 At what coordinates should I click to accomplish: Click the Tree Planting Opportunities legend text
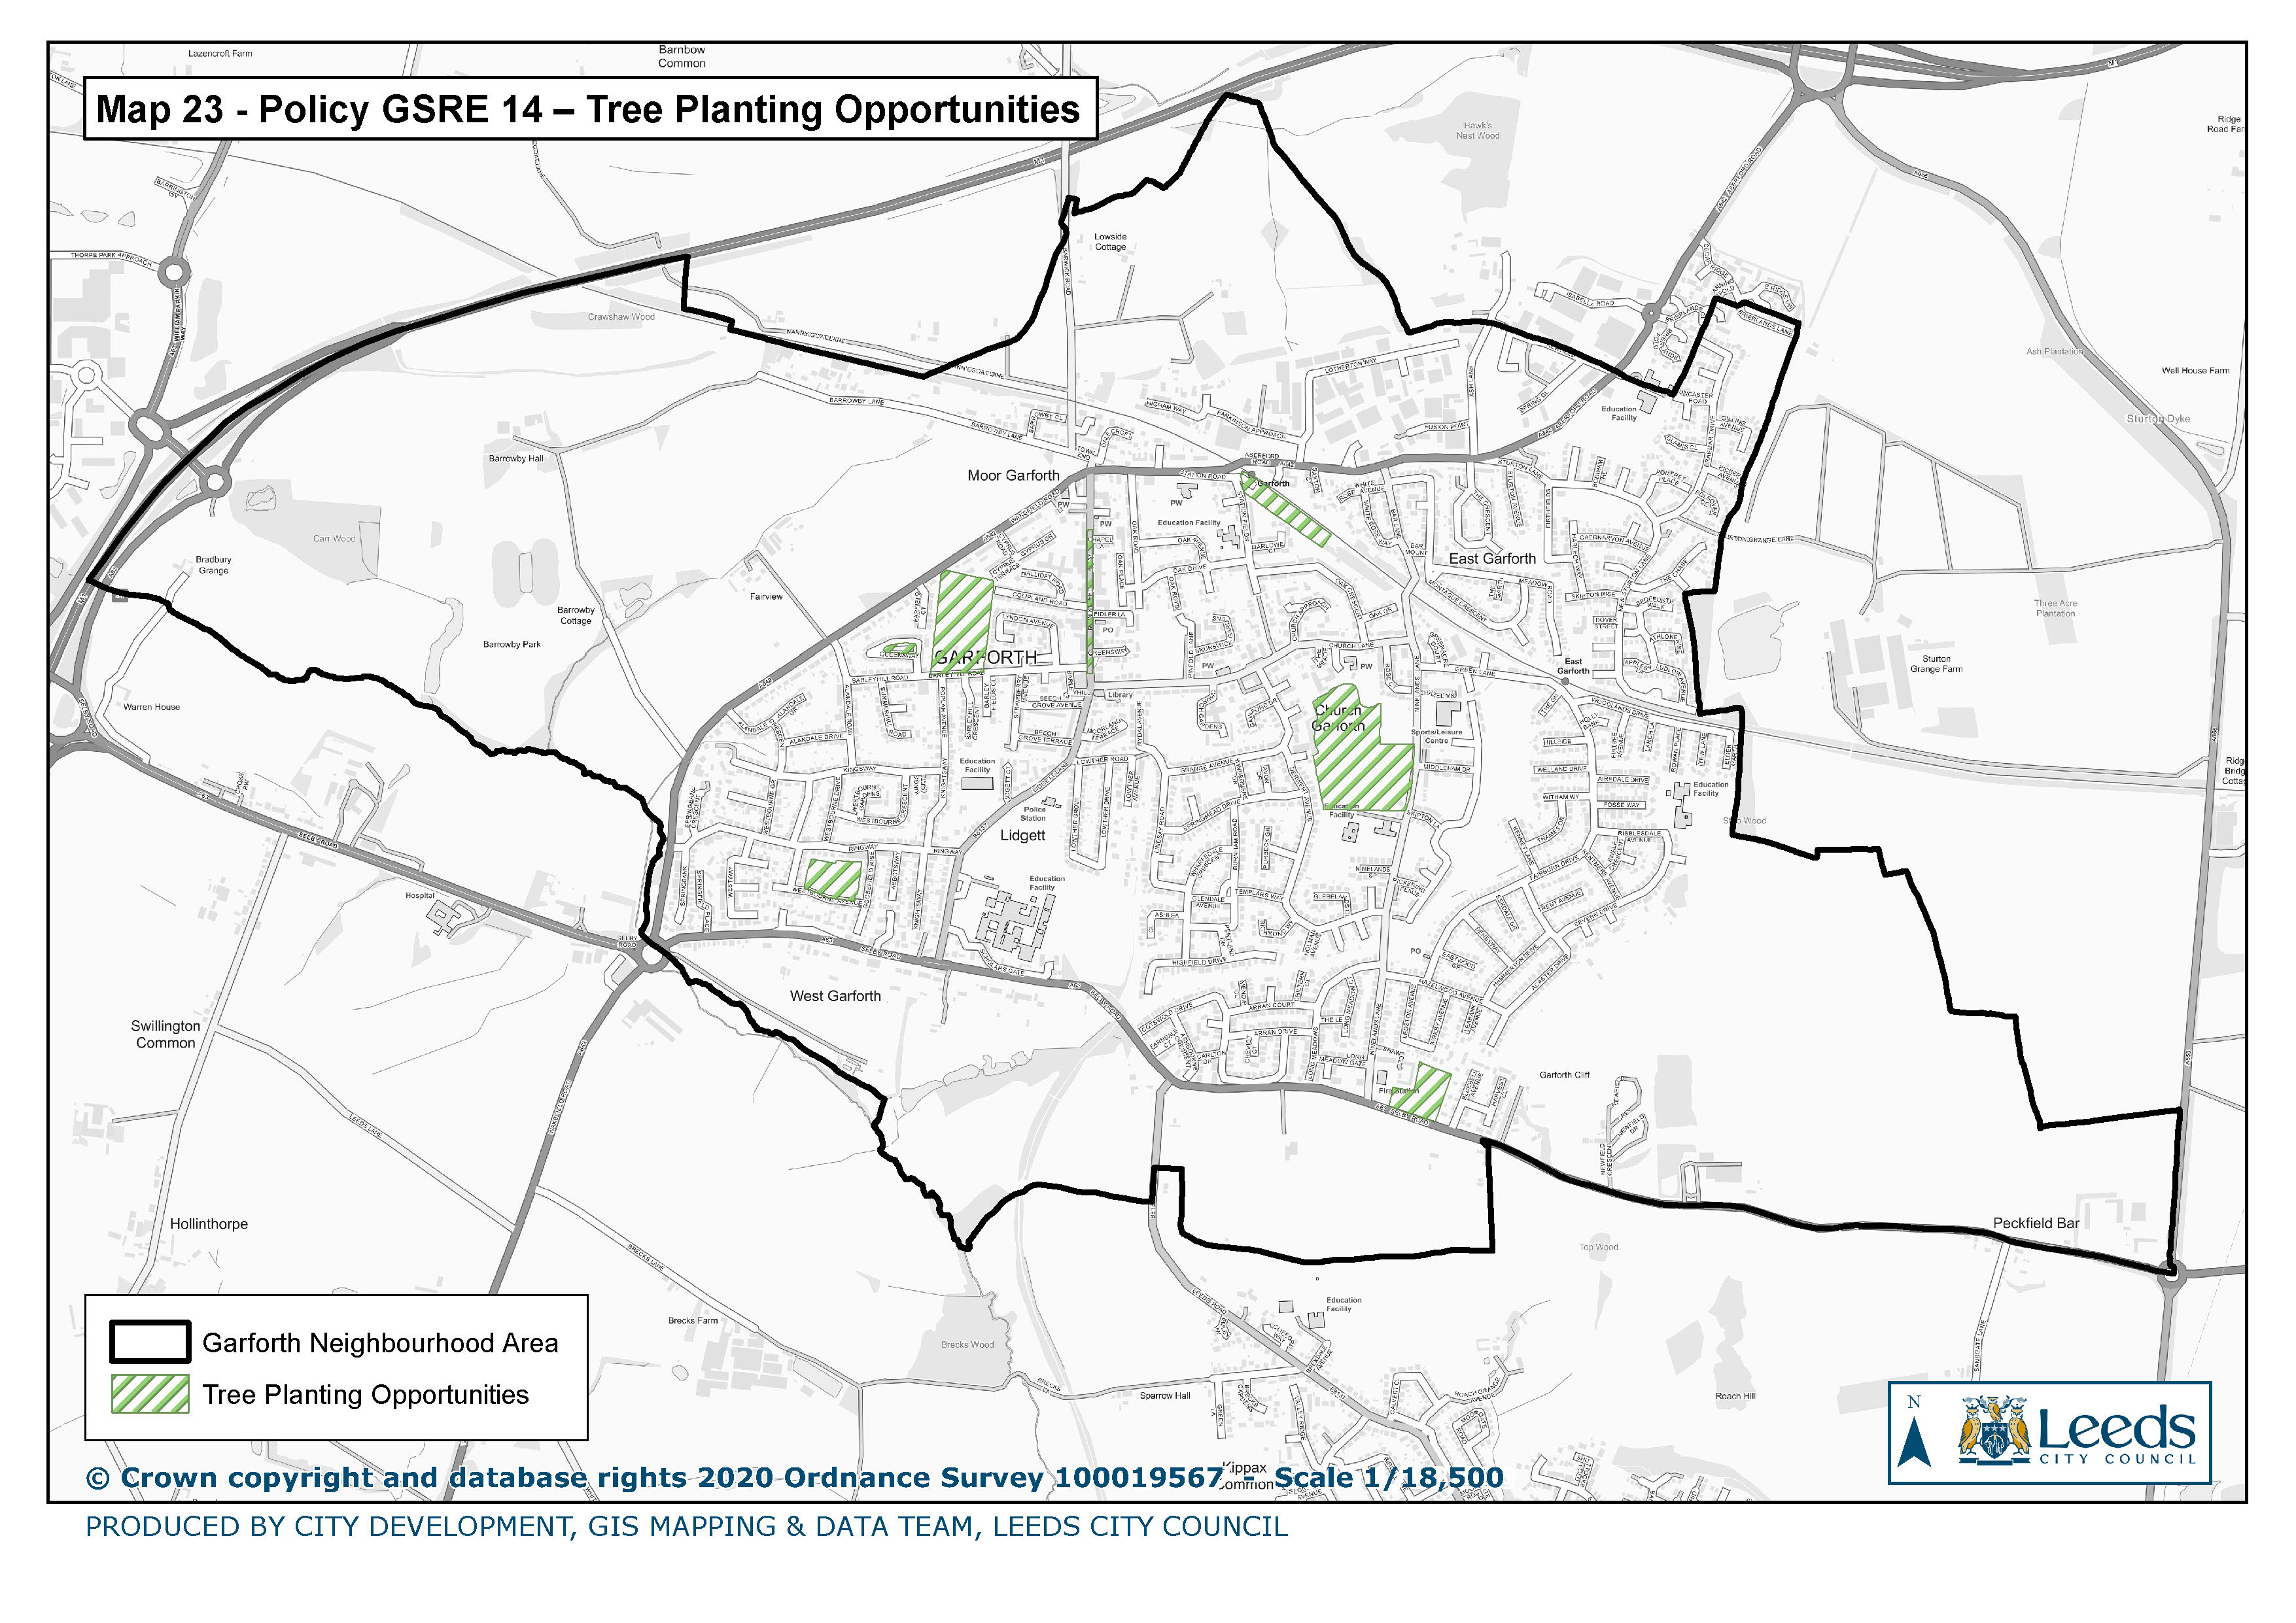(x=365, y=1394)
